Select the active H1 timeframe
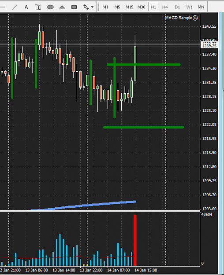This screenshot has height=275, width=224. pos(153,7)
